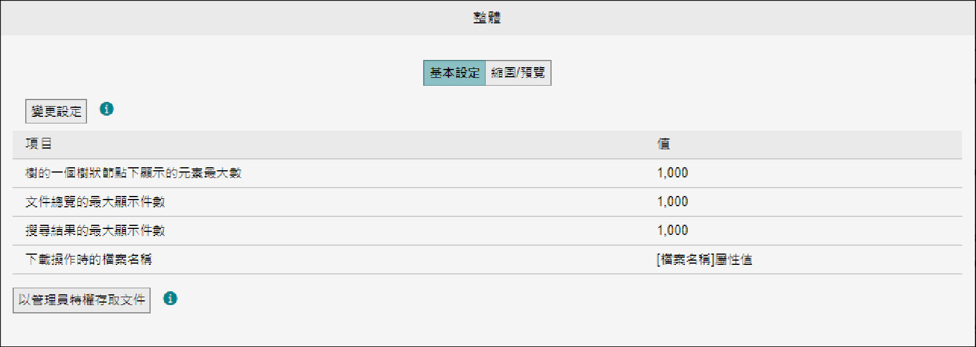Screen dimensions: 976x347
Task: Select row 文件總覽的最大顯示件數
Action: point(487,202)
